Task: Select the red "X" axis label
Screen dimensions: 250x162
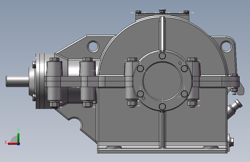Action: (6, 142)
